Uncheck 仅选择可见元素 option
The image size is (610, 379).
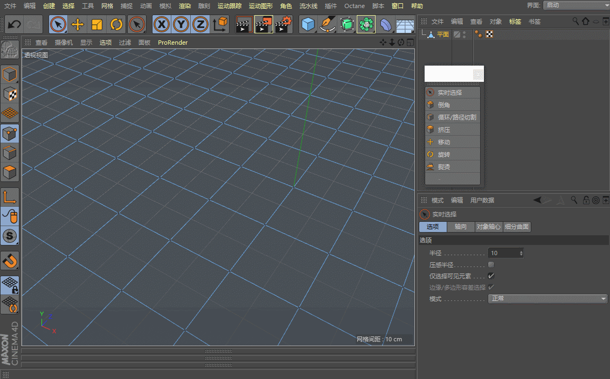491,276
